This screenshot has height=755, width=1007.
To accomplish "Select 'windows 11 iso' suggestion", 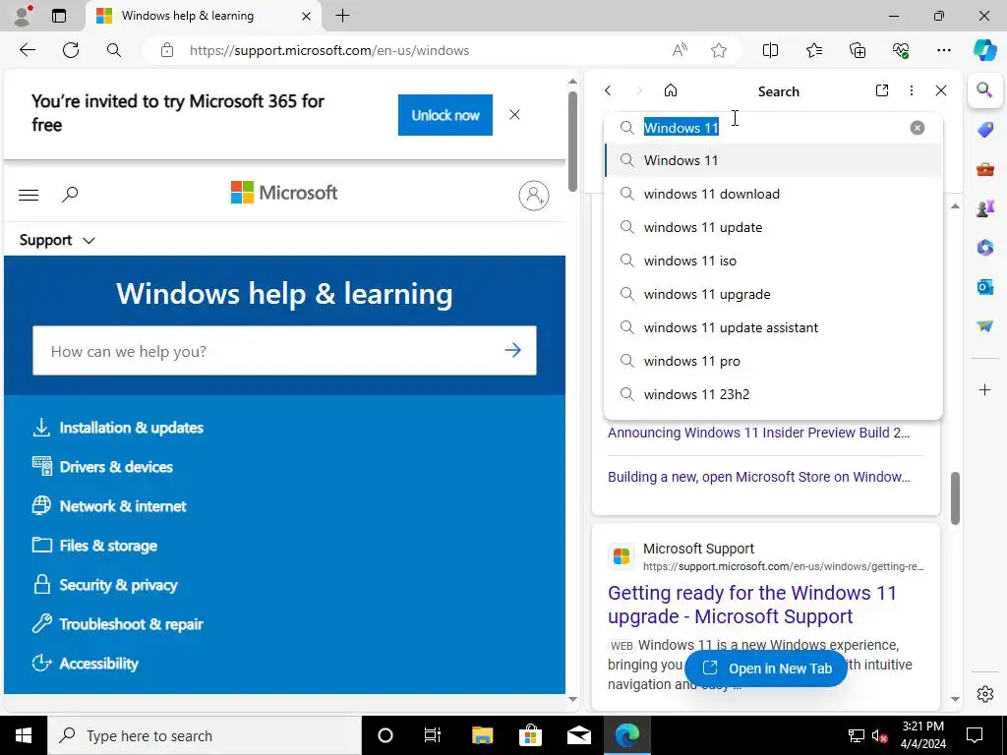I will point(773,261).
